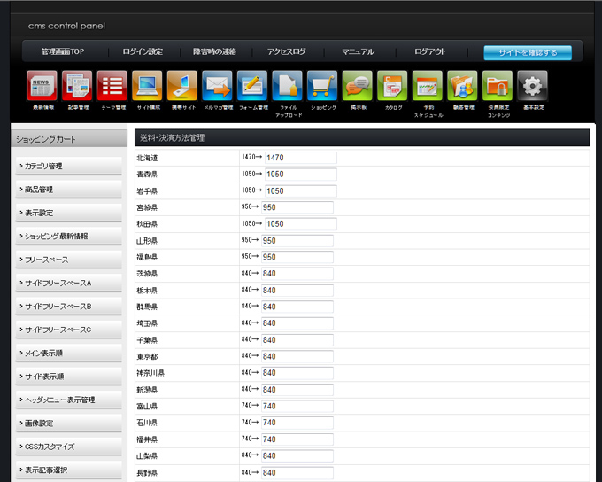Screen dimensions: 602x482
Task: Open the フォーム管理 icon
Action: coord(252,87)
